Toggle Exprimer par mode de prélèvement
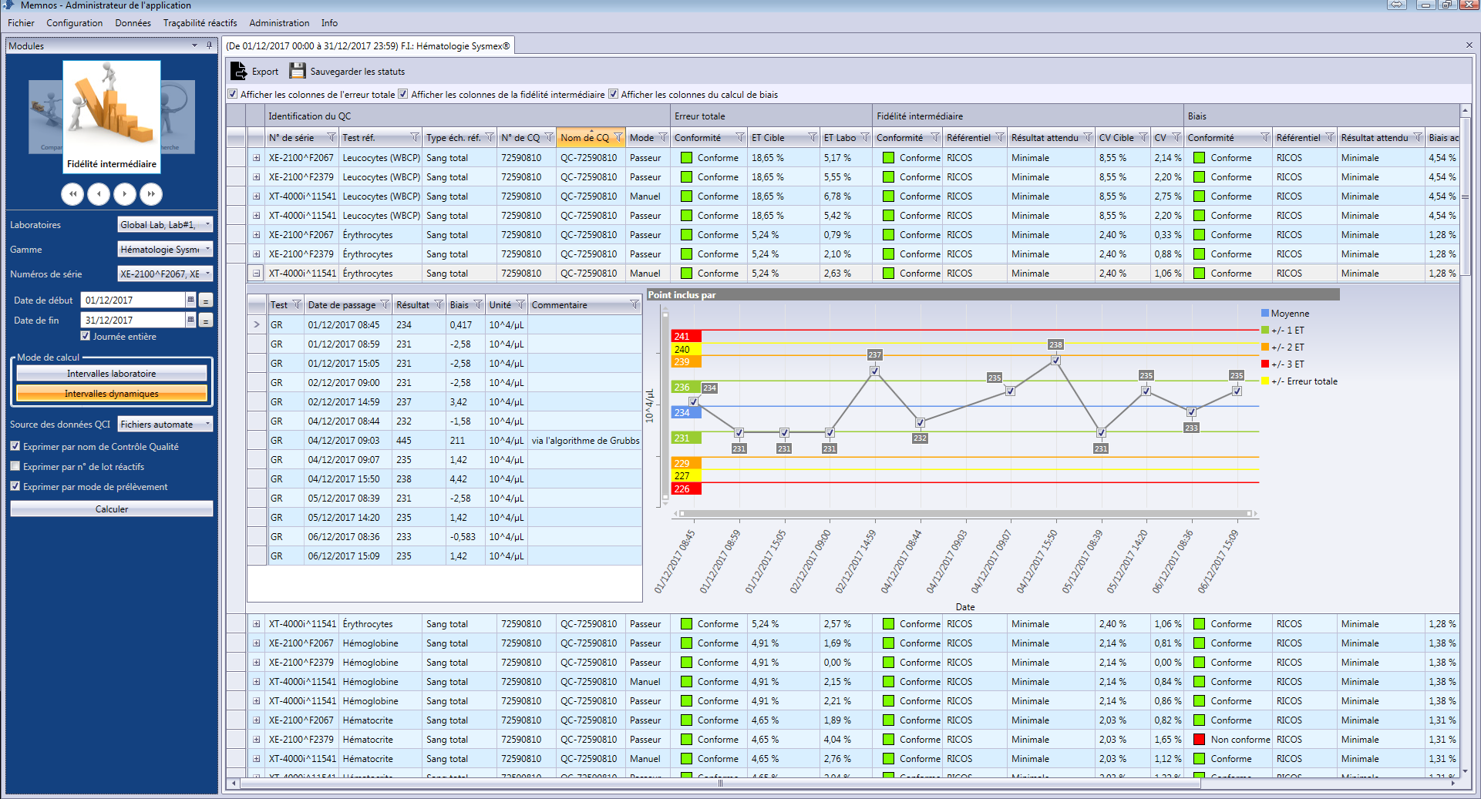 [15, 486]
